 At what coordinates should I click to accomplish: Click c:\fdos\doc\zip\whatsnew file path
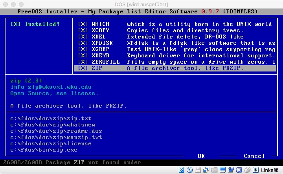click(x=53, y=125)
